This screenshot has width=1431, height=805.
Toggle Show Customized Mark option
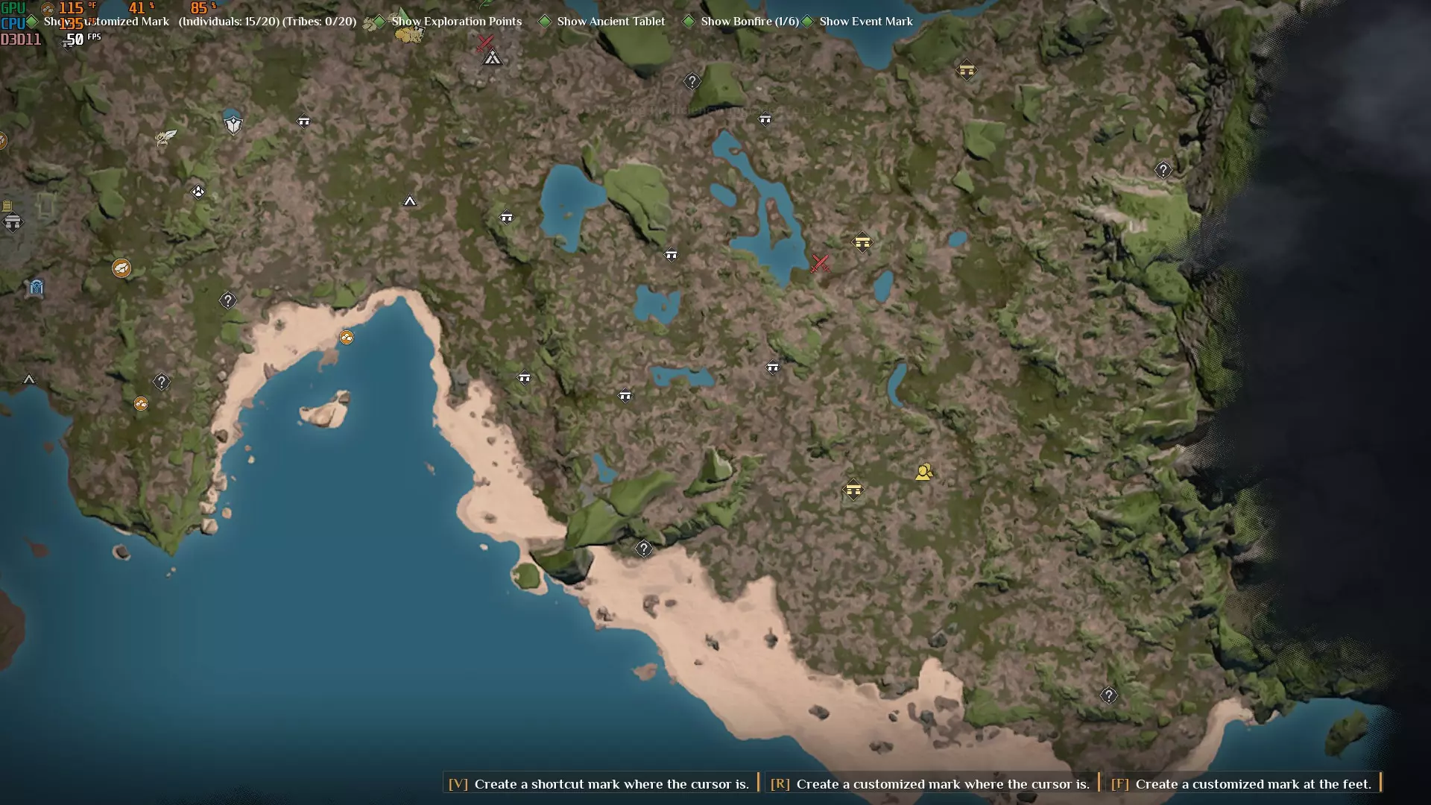[32, 22]
